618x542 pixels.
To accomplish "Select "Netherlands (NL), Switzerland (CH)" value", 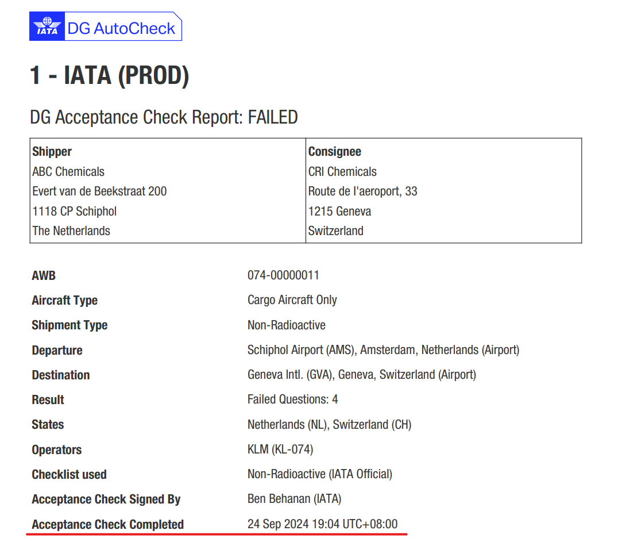I will point(330,424).
